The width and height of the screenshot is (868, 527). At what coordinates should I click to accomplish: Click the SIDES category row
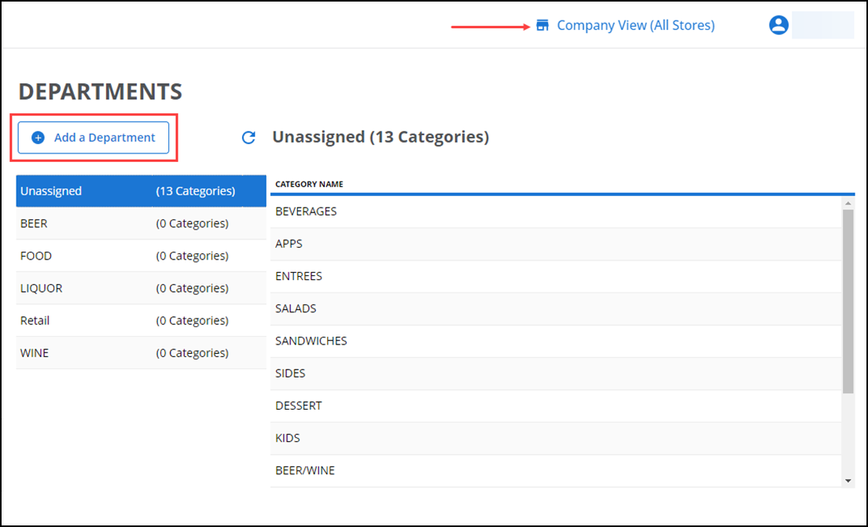[556, 374]
